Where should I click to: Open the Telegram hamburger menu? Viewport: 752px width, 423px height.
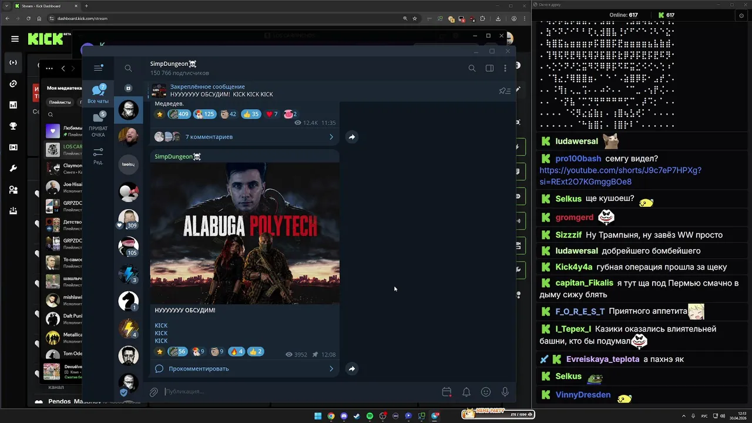click(x=98, y=68)
